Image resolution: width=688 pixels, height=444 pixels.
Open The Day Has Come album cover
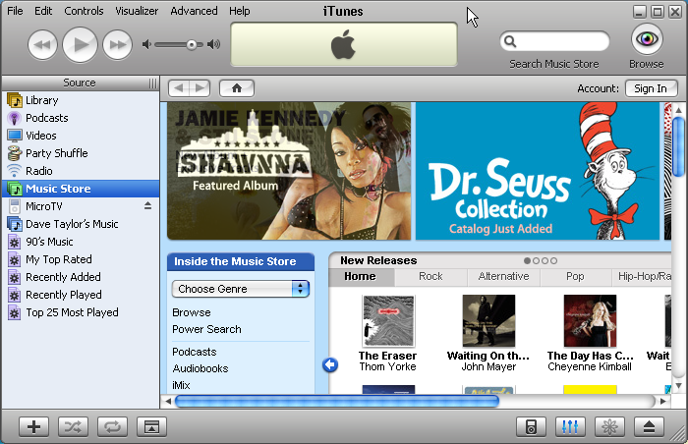(590, 320)
